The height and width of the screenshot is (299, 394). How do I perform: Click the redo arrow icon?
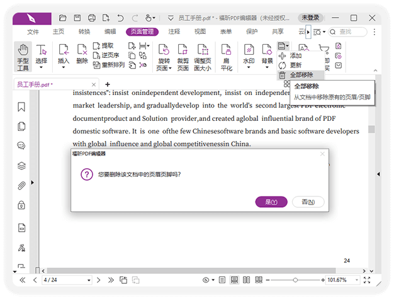point(135,18)
